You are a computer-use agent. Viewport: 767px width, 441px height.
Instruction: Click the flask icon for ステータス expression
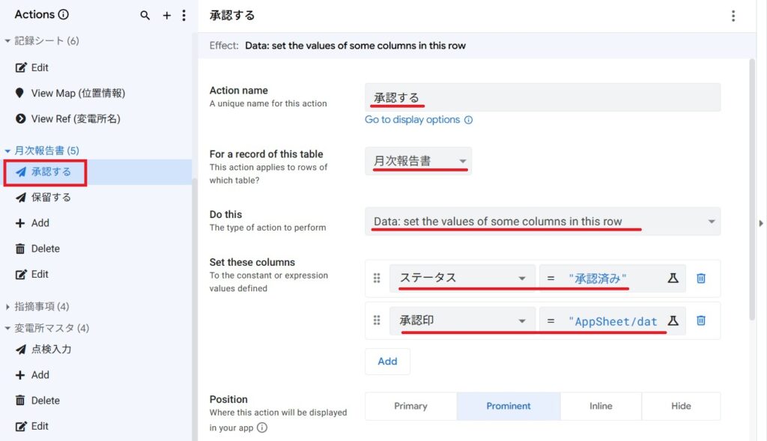[673, 278]
